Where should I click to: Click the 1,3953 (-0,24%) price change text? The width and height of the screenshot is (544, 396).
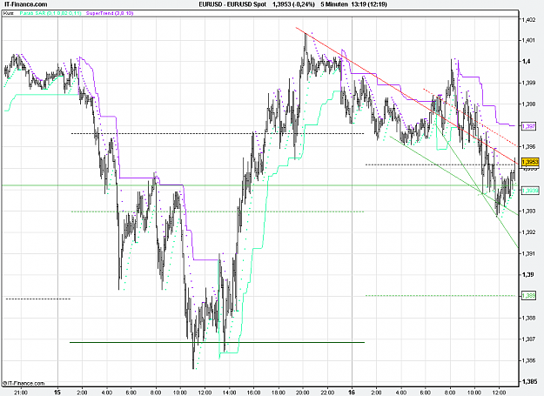tap(293, 4)
